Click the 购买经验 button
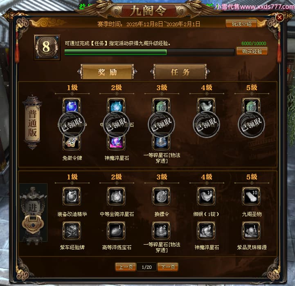This screenshot has width=295, height=286. (x=252, y=51)
